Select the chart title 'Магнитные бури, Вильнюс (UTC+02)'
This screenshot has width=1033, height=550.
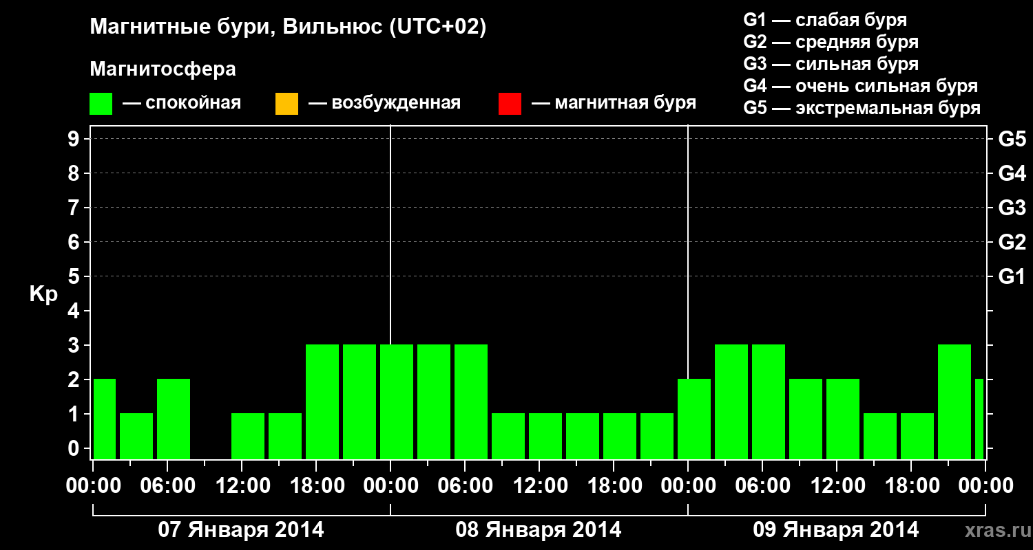(288, 28)
